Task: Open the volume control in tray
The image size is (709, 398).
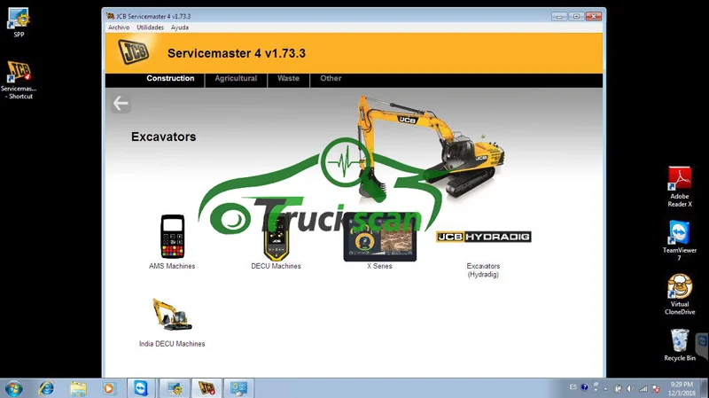Action: click(x=631, y=388)
